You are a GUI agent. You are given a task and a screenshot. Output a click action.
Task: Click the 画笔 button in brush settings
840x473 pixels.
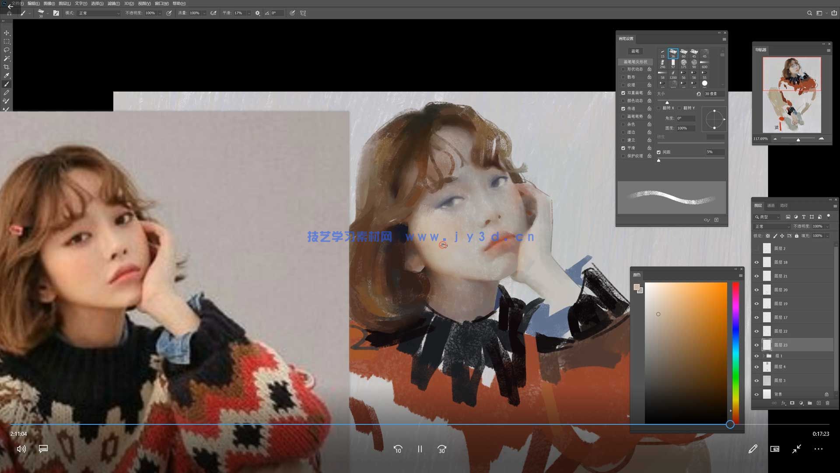[x=635, y=51]
